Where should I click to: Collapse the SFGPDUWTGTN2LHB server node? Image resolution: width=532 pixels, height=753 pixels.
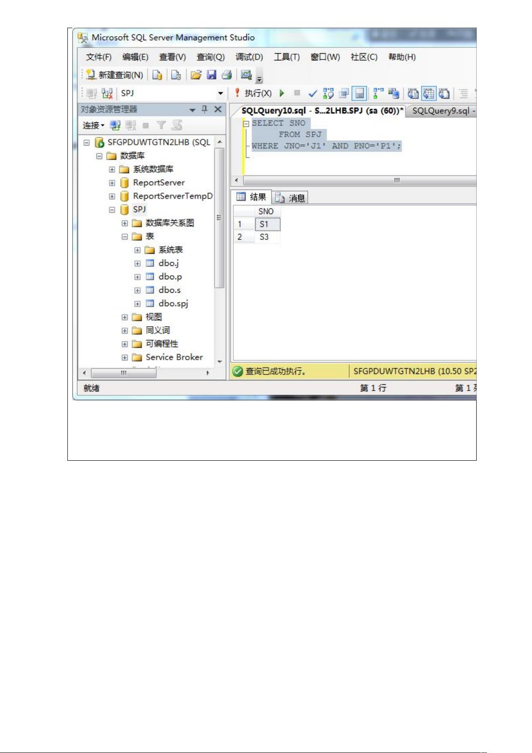click(87, 143)
